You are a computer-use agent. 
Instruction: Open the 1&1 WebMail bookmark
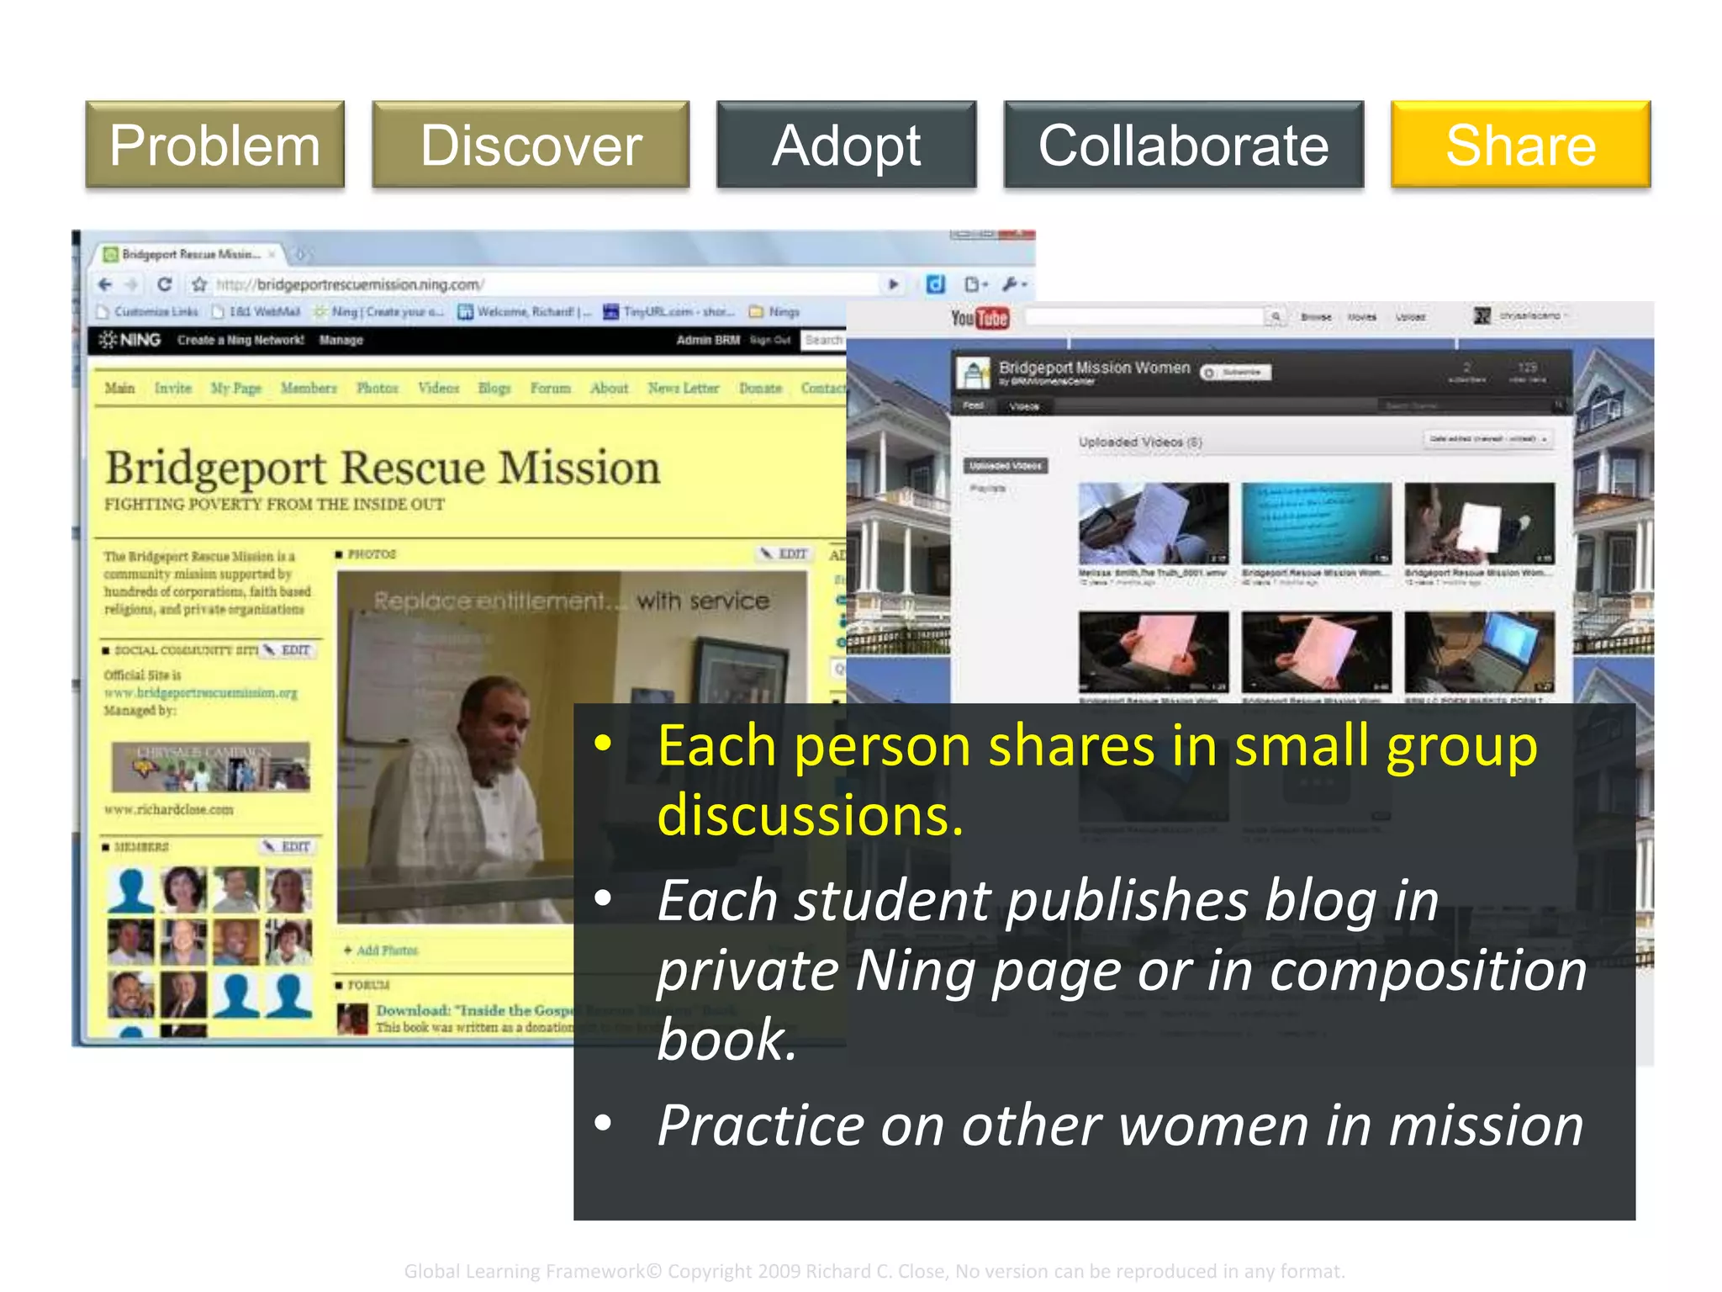256,312
